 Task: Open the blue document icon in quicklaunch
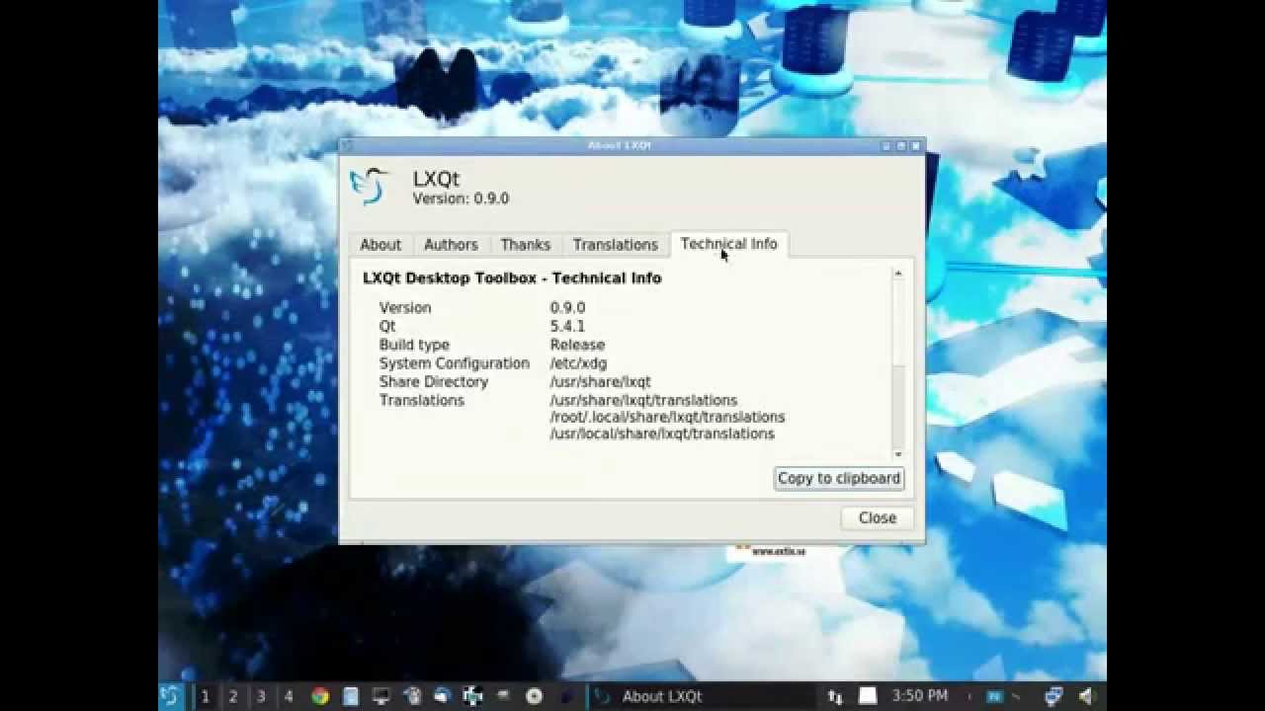tap(350, 696)
